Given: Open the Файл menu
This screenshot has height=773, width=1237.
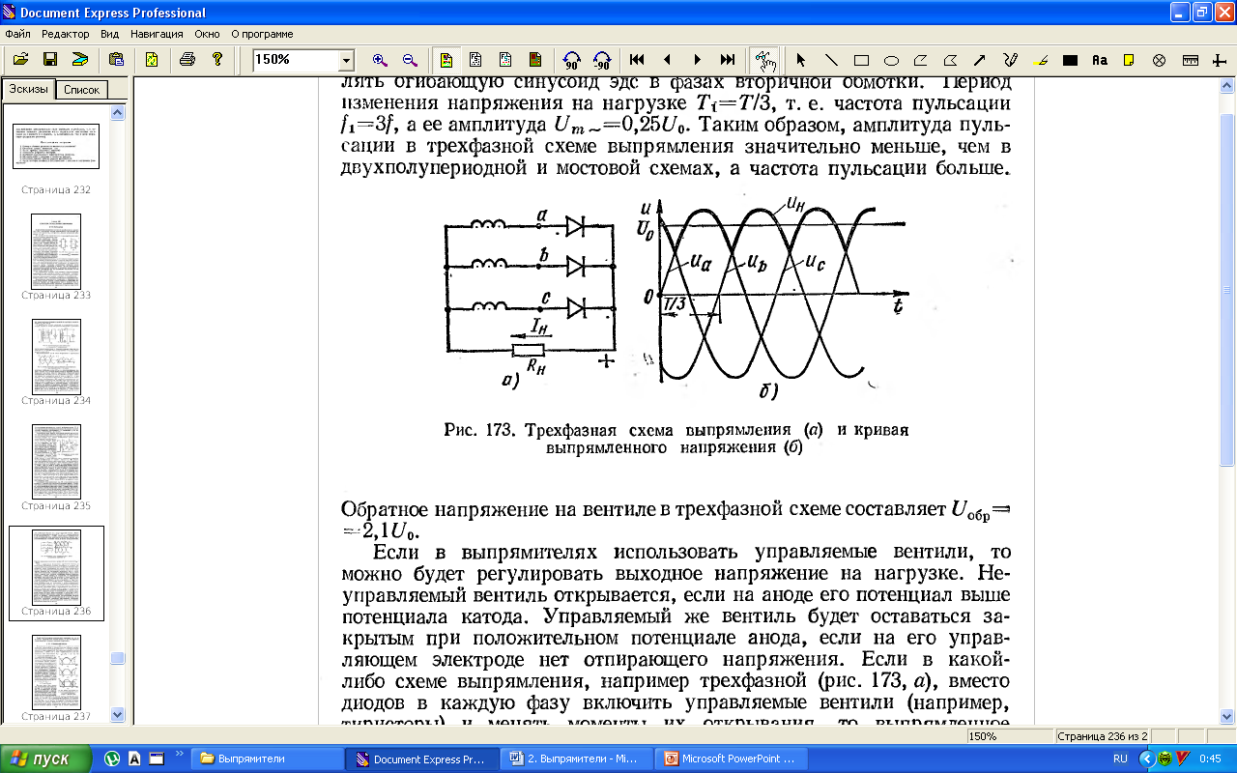Looking at the screenshot, I should pos(17,34).
